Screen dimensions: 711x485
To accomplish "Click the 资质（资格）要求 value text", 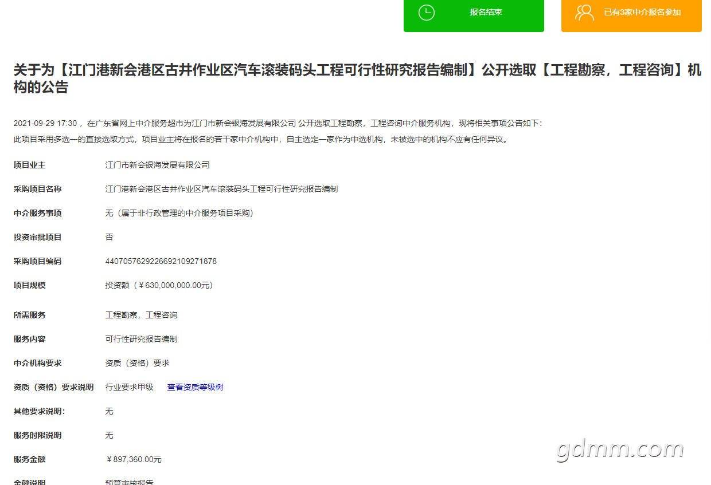I will [x=137, y=363].
